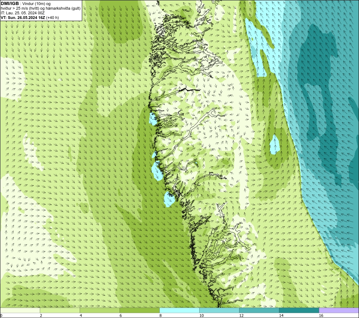Click the "6" label on the colour scale
The height and width of the screenshot is (318, 359).
121,316
